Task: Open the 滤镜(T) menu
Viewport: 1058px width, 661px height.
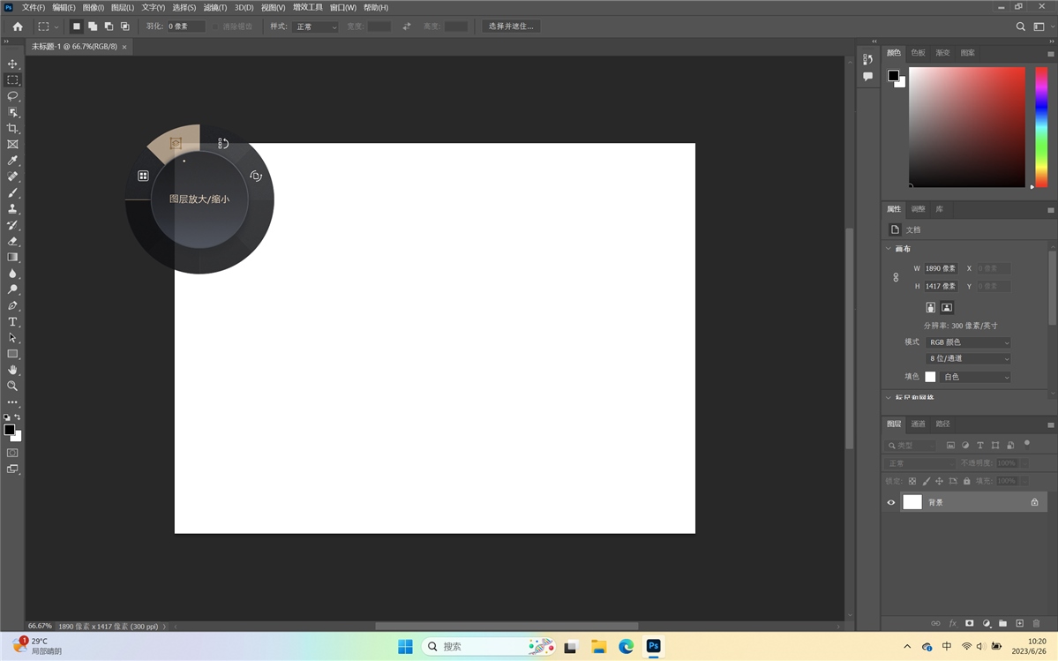Action: pyautogui.click(x=215, y=7)
